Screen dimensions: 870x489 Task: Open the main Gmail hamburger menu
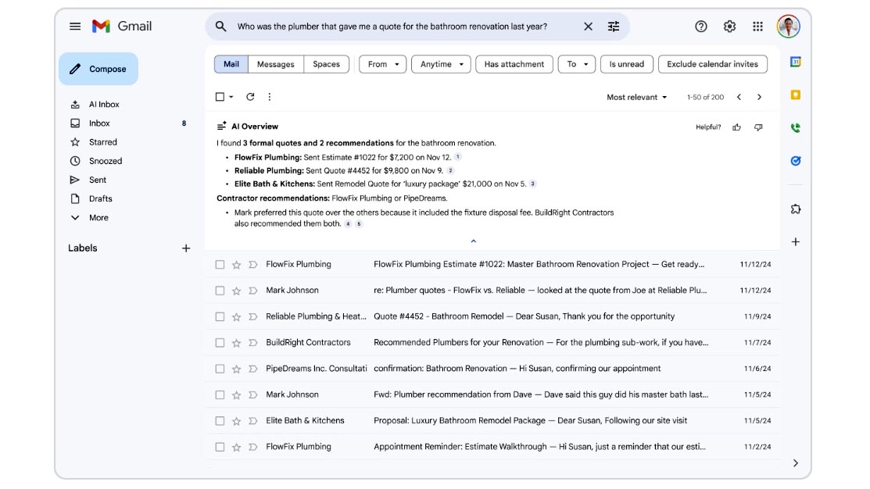pos(75,26)
